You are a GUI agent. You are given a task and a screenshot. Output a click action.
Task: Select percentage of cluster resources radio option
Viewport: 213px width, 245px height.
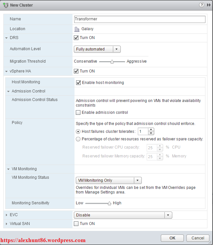coord(78,139)
